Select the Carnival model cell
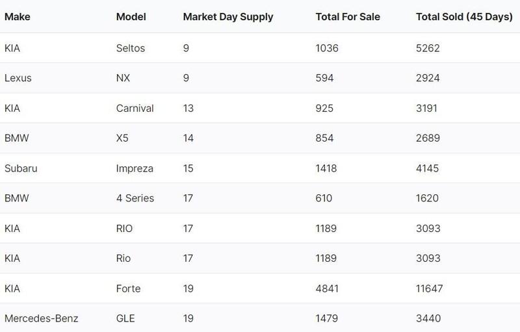 (x=135, y=108)
